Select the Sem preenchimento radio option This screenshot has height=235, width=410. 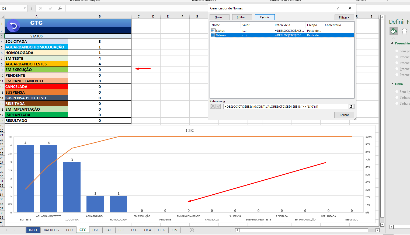click(397, 51)
